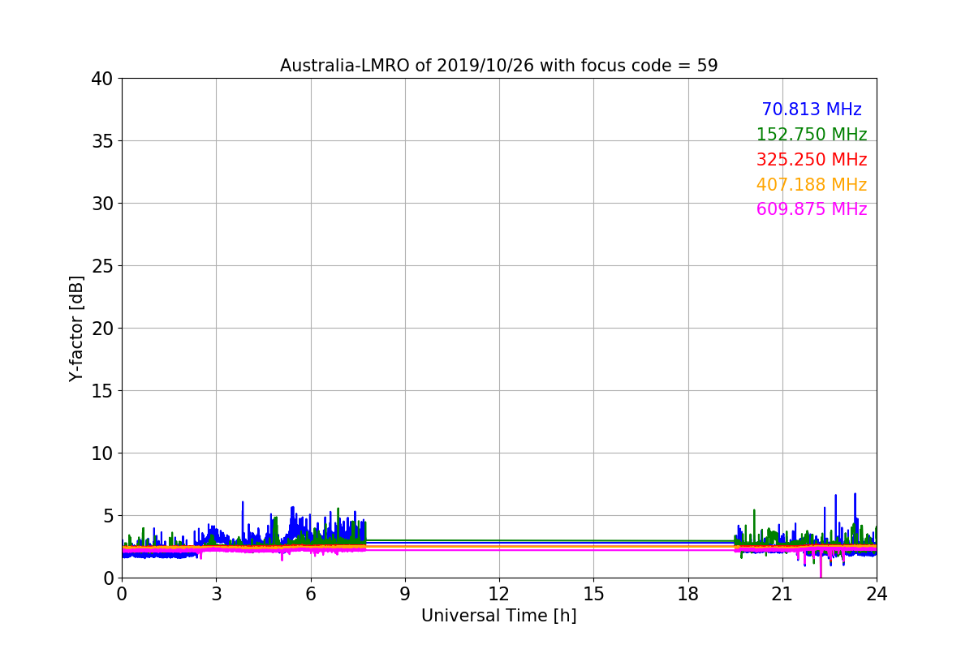
Task: Click y-axis tick label 40
Action: [x=102, y=79]
